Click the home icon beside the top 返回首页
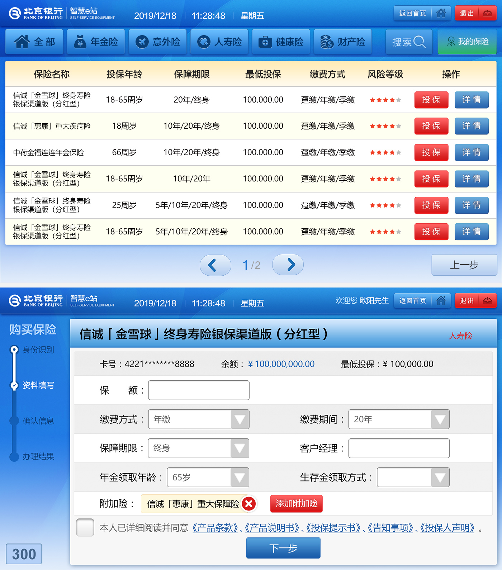Viewport: 502px width, 570px height. pos(441,13)
